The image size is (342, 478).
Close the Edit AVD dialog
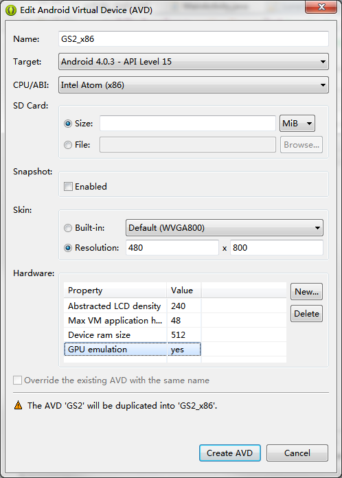[321, 7]
